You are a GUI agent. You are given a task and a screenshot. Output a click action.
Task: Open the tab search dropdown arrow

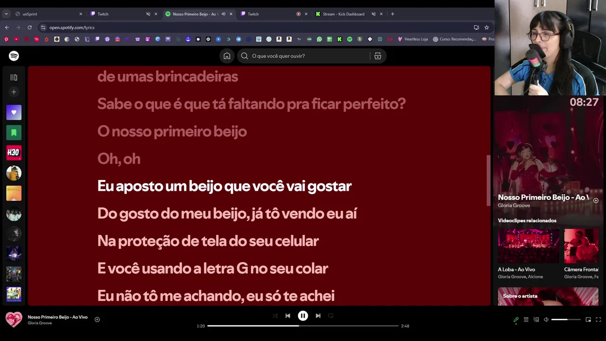click(x=6, y=14)
